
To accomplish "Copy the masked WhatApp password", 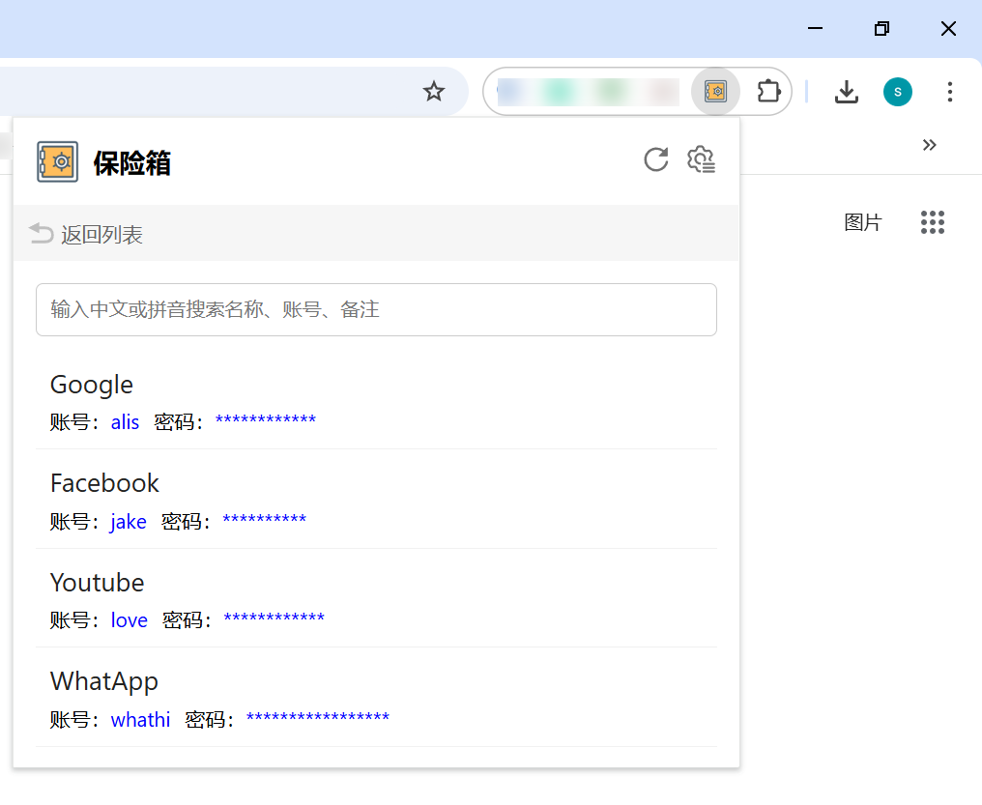I will [318, 717].
